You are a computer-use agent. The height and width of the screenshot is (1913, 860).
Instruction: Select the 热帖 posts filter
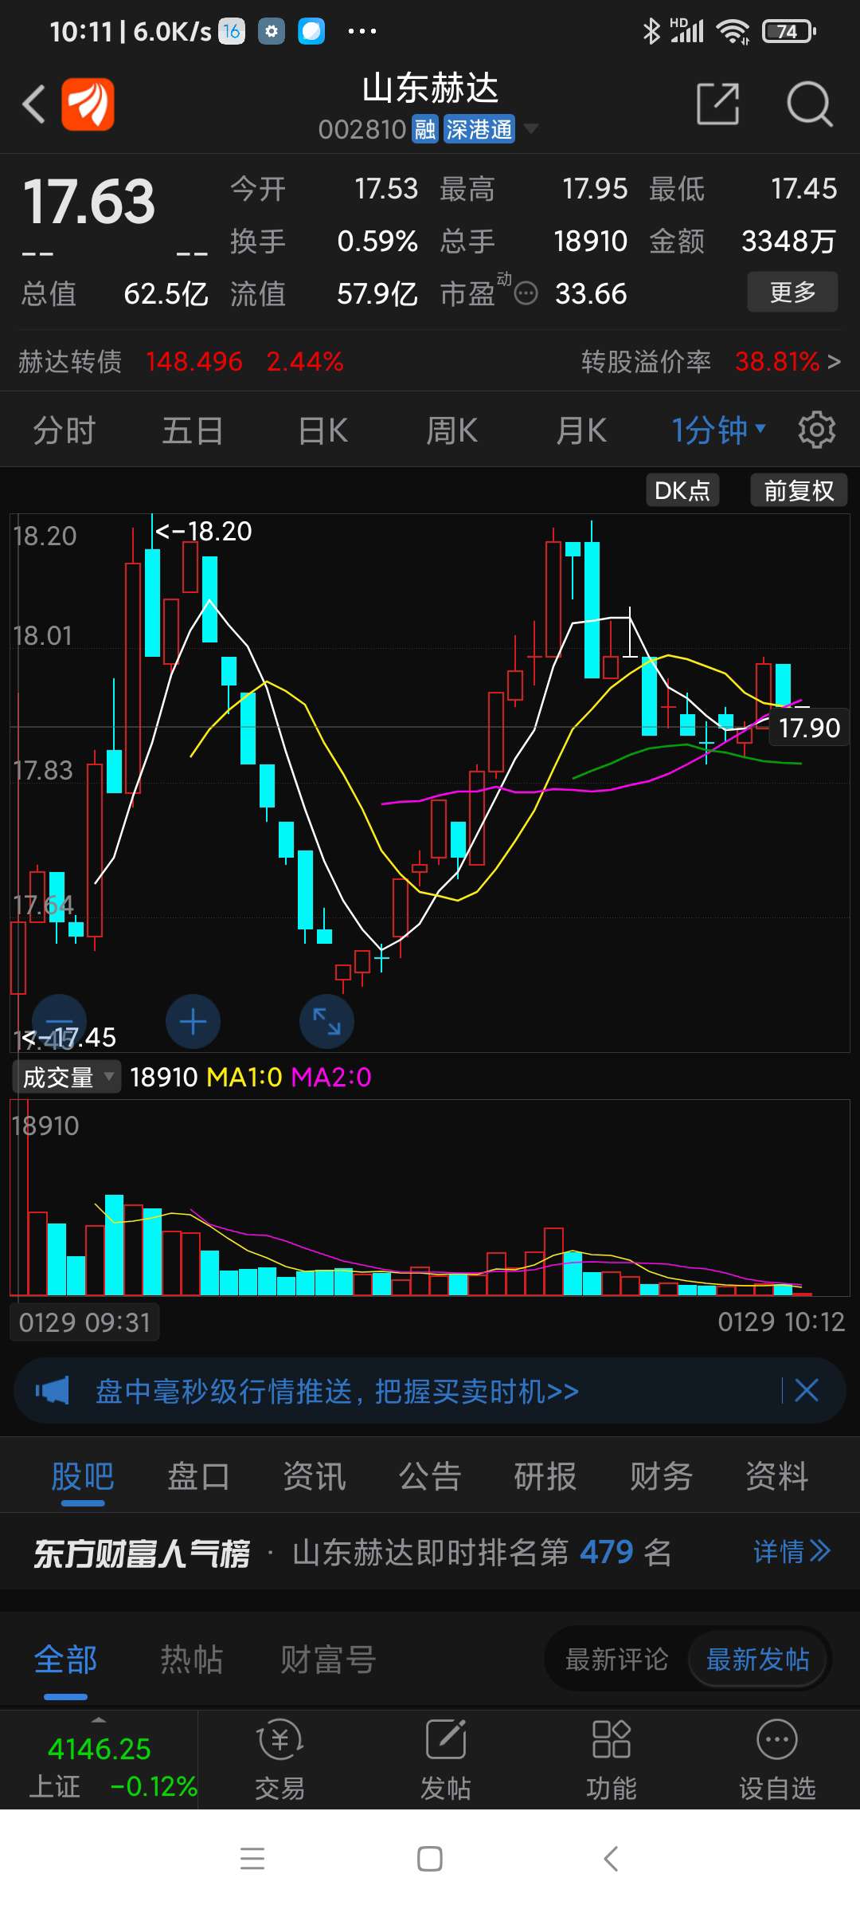[191, 1660]
